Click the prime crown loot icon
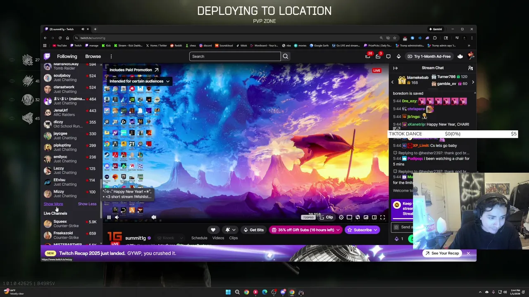The height and width of the screenshot is (297, 529). click(460, 57)
